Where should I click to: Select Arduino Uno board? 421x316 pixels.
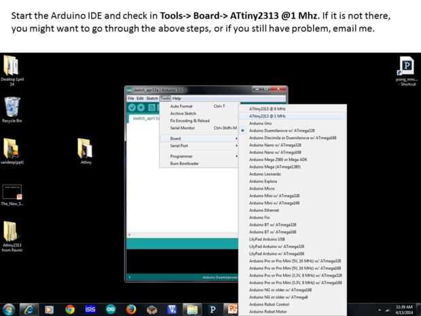click(x=293, y=123)
